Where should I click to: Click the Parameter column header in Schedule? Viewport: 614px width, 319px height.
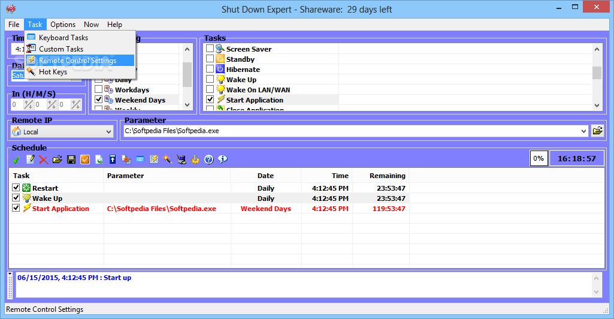pos(167,176)
